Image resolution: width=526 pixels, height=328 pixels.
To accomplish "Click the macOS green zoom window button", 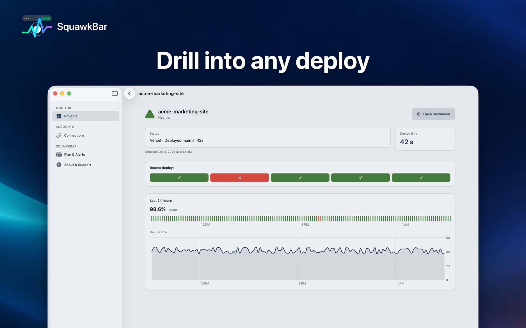I will click(69, 93).
